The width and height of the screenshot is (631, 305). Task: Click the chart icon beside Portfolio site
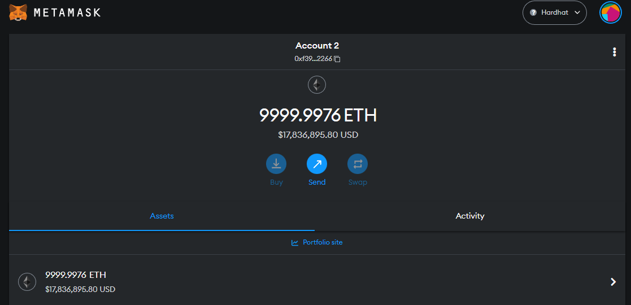[295, 243]
